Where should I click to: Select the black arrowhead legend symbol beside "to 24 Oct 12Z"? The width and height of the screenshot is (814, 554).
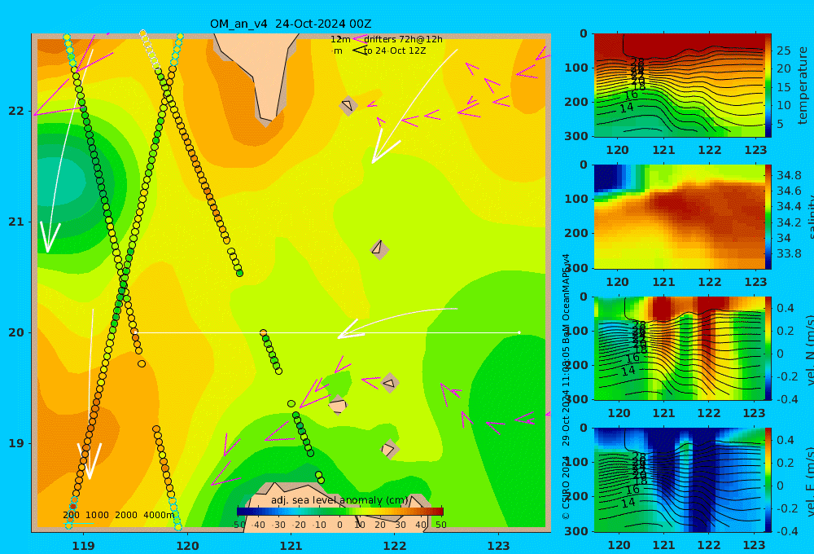[360, 50]
